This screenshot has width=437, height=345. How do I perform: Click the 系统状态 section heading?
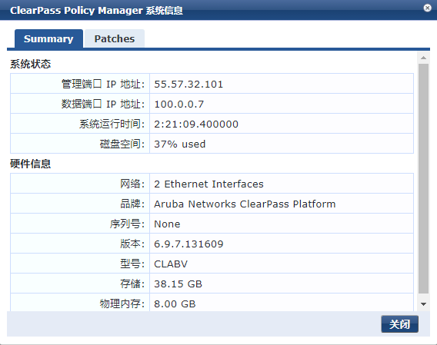pos(30,64)
